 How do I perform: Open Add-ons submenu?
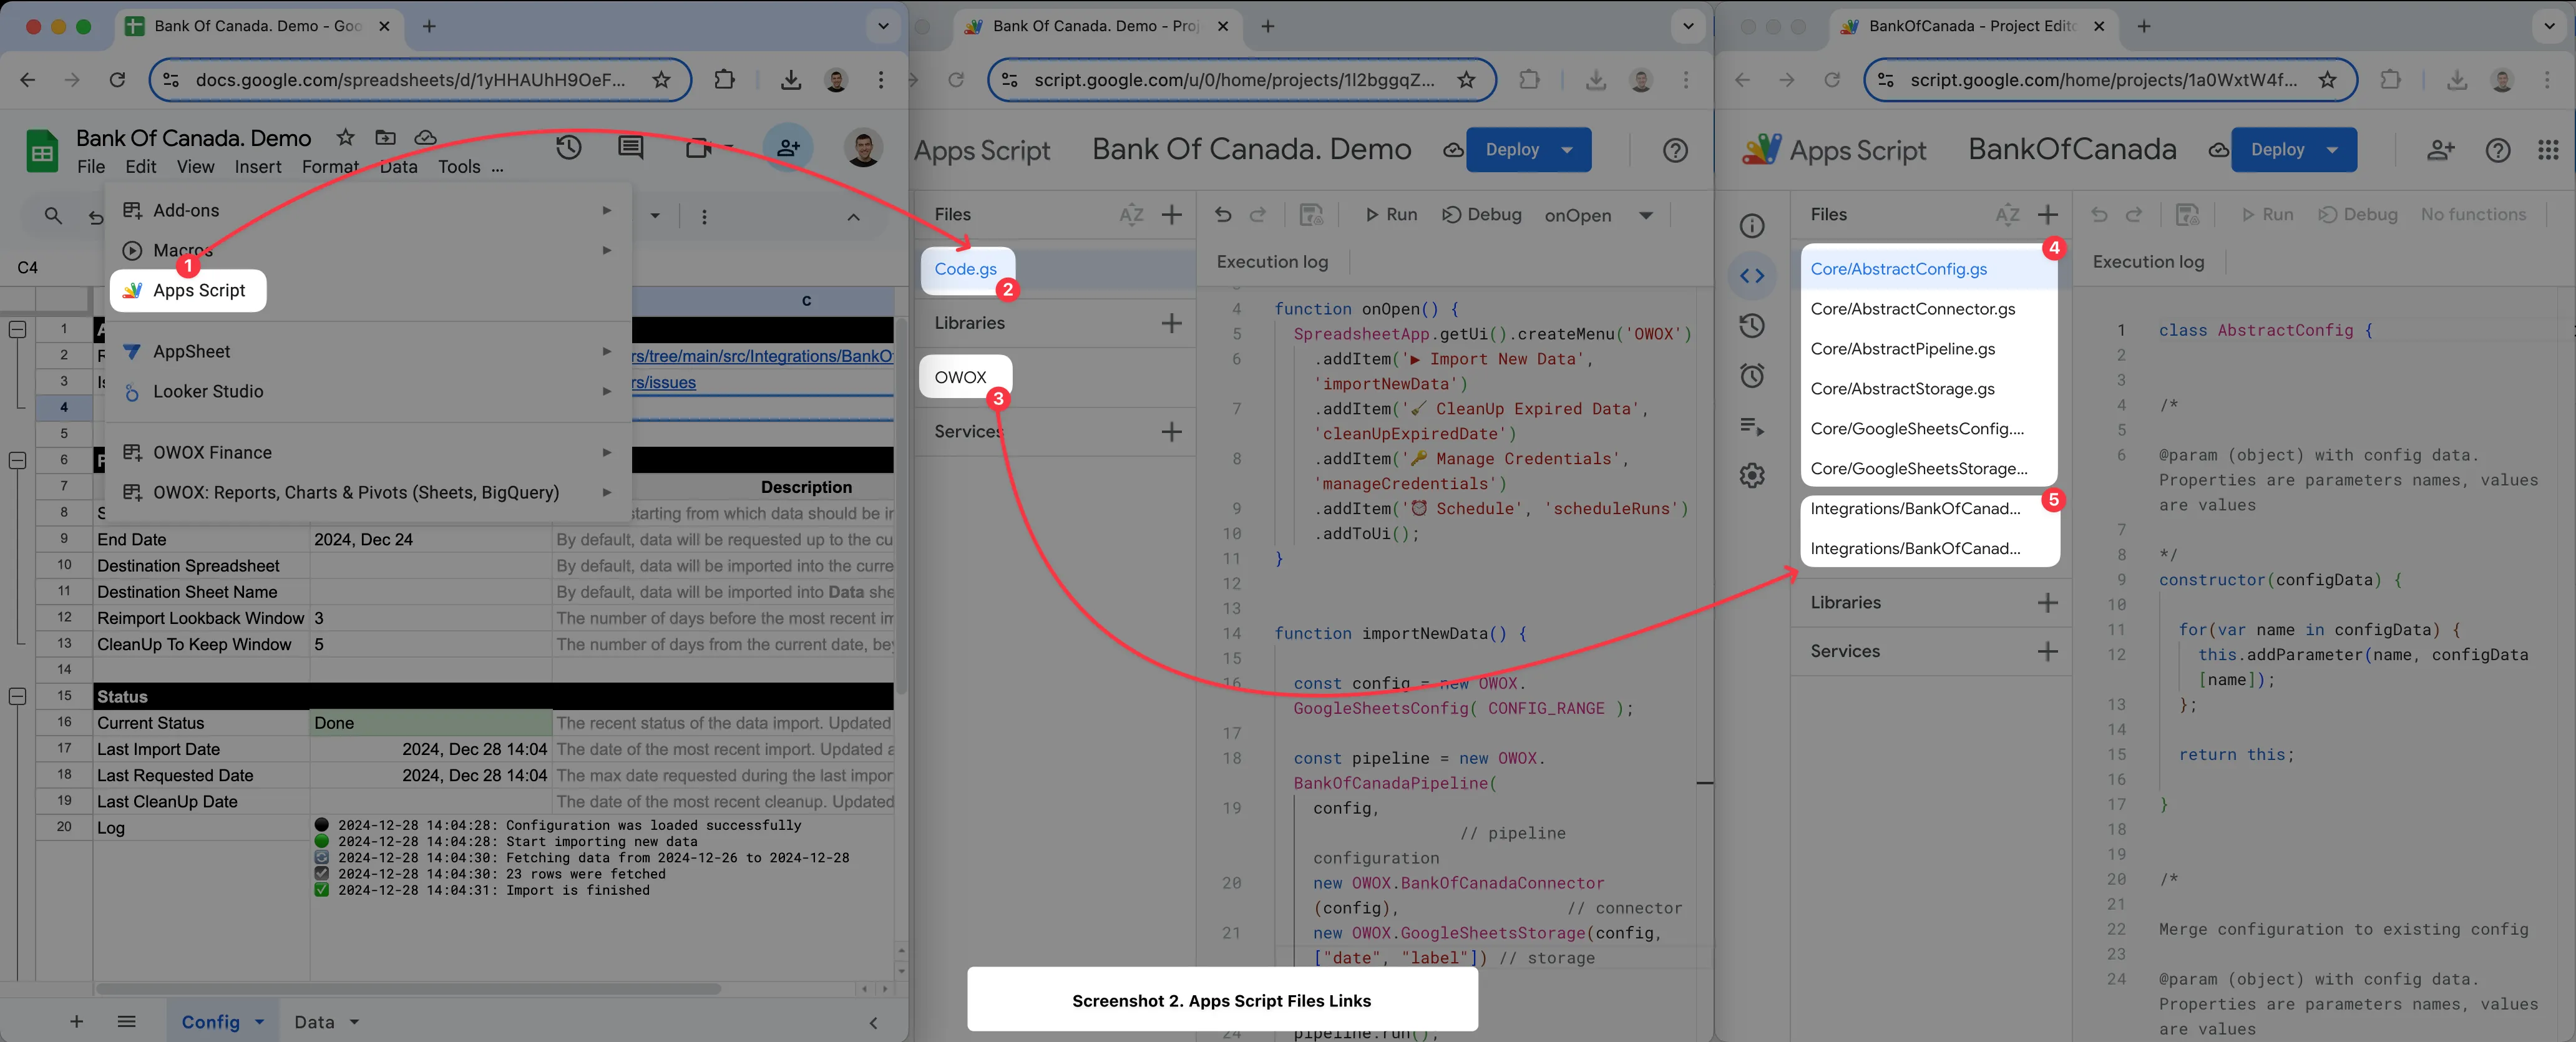pos(368,210)
